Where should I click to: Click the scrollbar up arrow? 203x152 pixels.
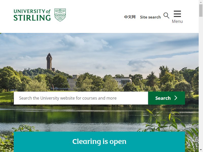pos(201,2)
